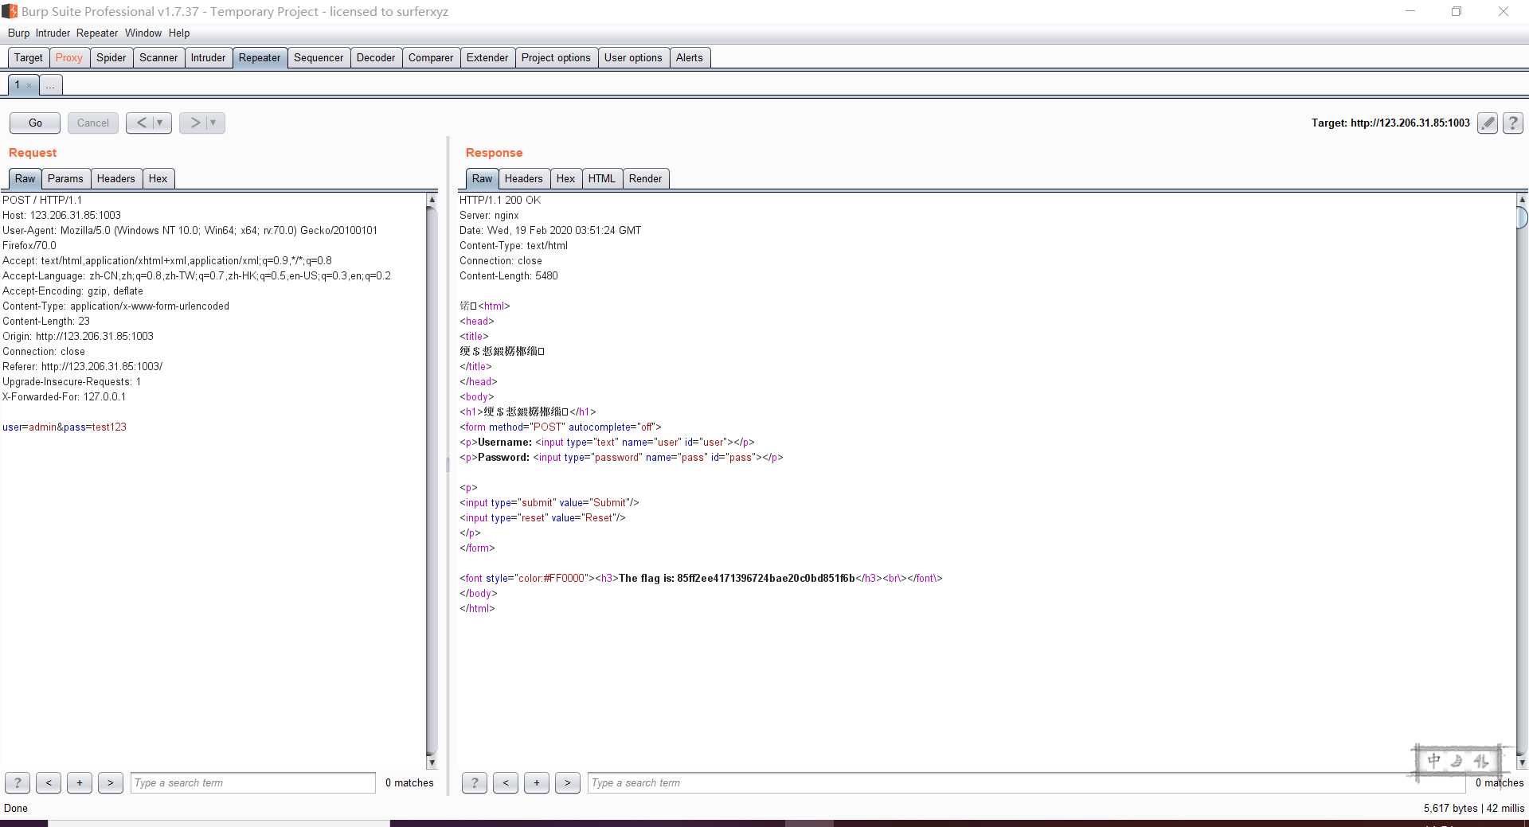Go to previous match in response search
The height and width of the screenshot is (827, 1529).
click(x=506, y=782)
